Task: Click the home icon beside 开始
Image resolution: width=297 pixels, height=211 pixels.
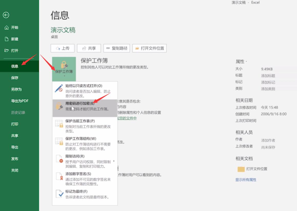Action: [x=7, y=28]
